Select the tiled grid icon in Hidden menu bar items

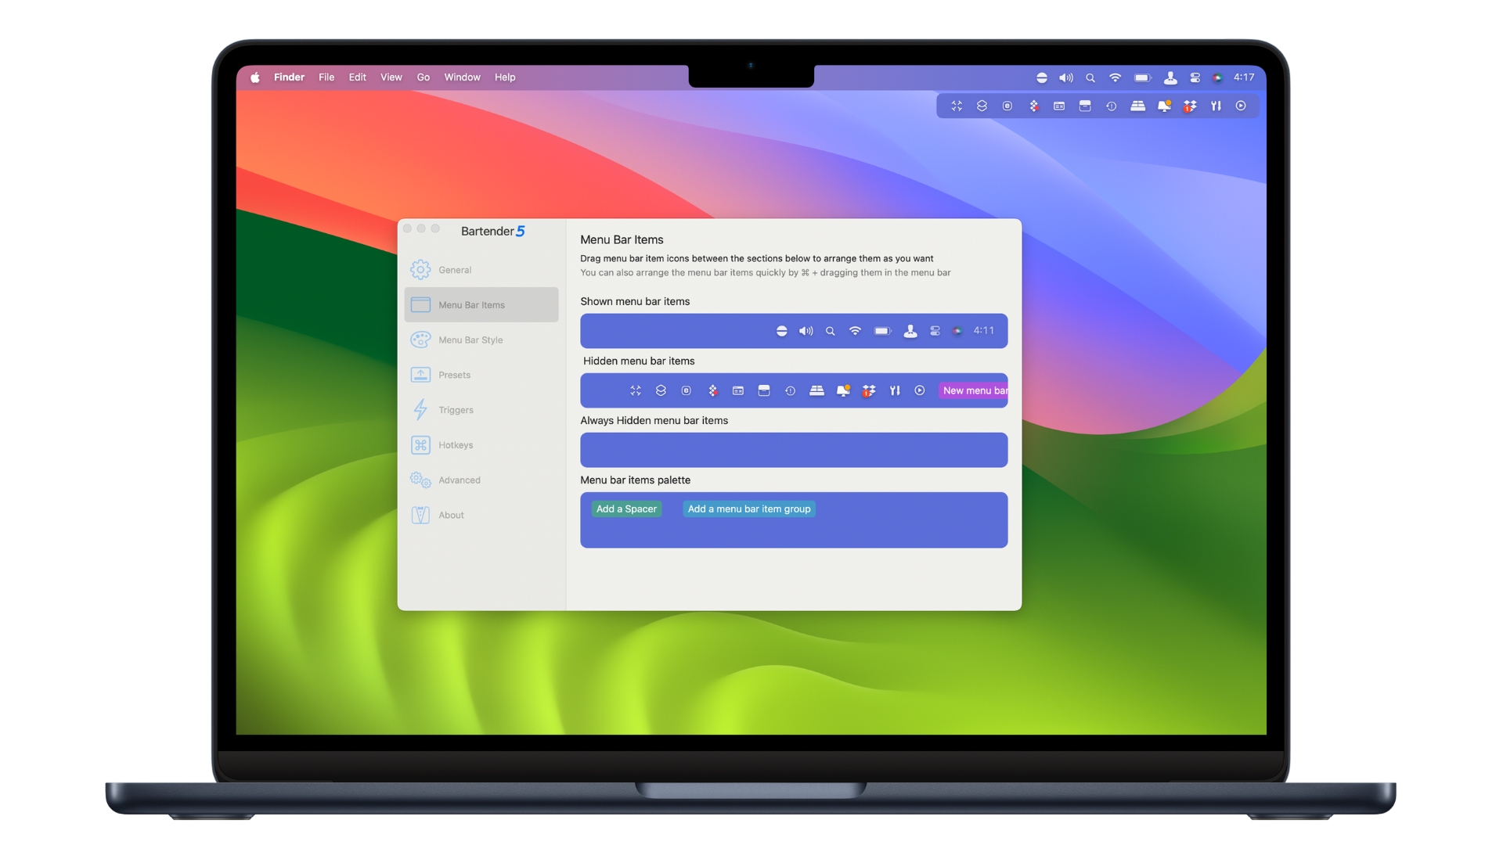pos(816,390)
